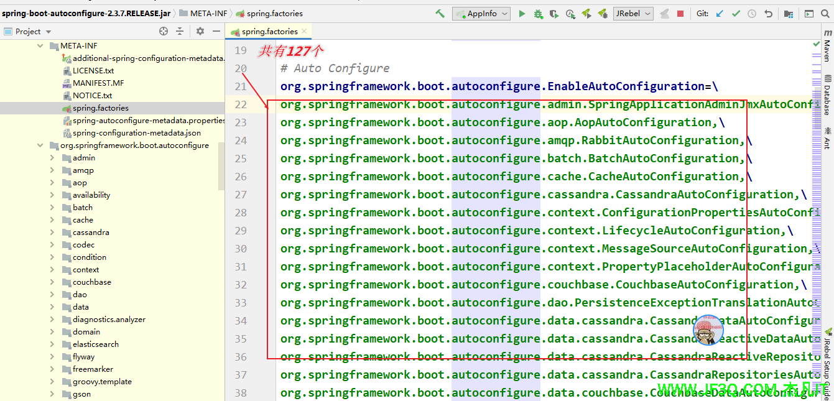Expand the cassandra package

tap(52, 233)
